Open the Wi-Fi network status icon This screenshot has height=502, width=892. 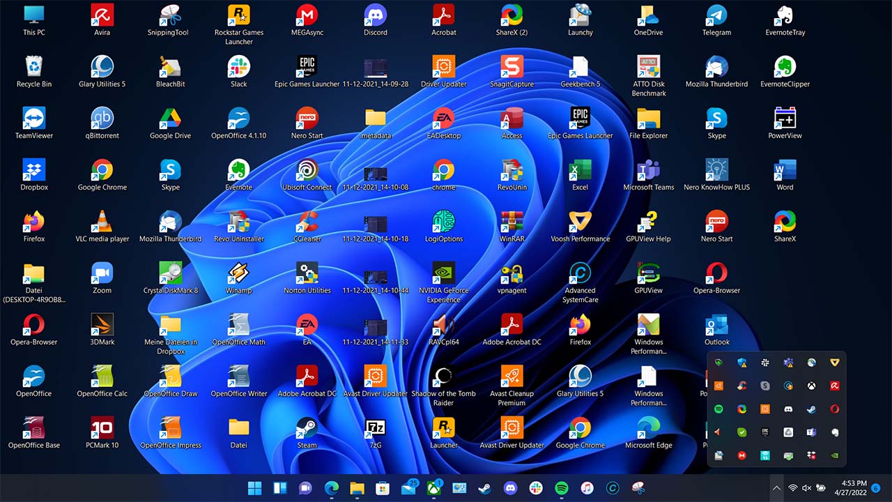tap(792, 488)
